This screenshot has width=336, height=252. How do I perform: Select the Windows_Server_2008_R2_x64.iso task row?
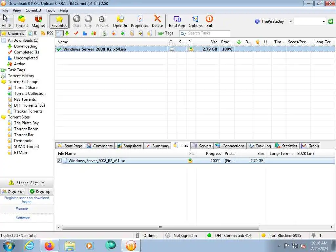pyautogui.click(x=195, y=49)
